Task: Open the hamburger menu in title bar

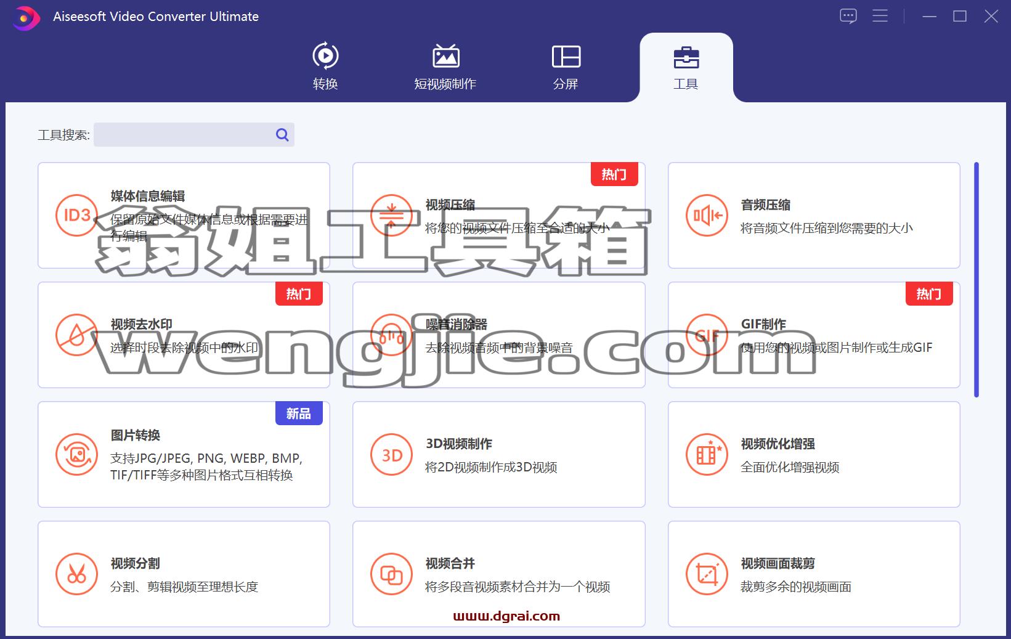Action: (880, 16)
